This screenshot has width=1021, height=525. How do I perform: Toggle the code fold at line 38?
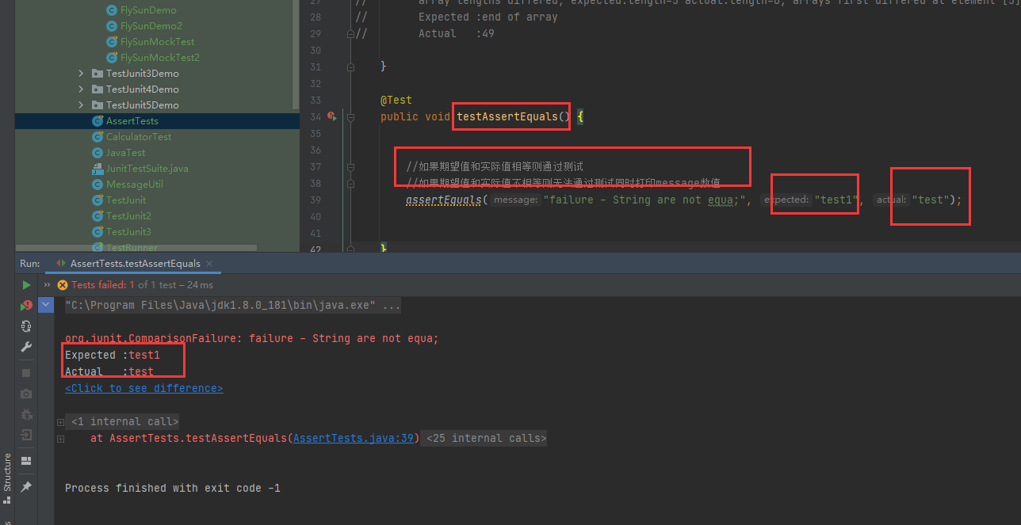pyautogui.click(x=350, y=183)
